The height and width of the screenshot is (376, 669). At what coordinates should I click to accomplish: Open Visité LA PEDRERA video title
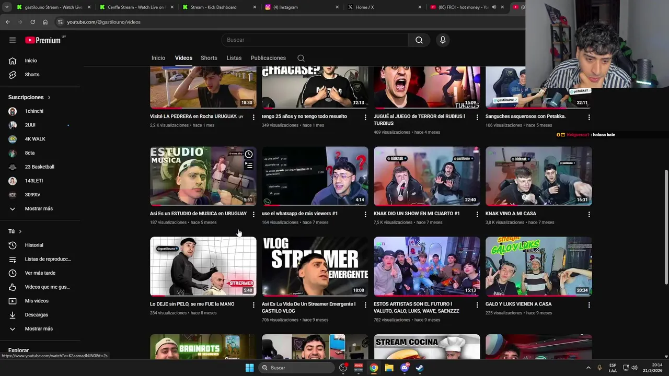197,116
